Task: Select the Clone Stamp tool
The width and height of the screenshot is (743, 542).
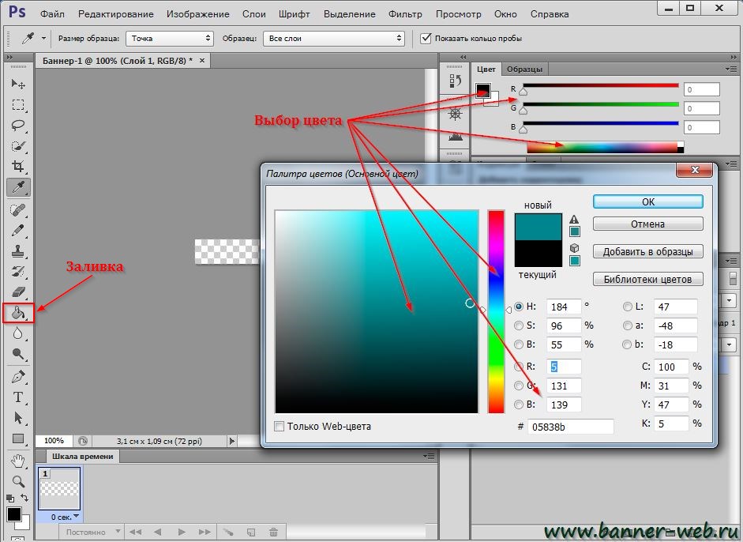Action: (18, 250)
